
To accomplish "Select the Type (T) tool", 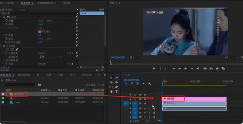I will 116,92.
